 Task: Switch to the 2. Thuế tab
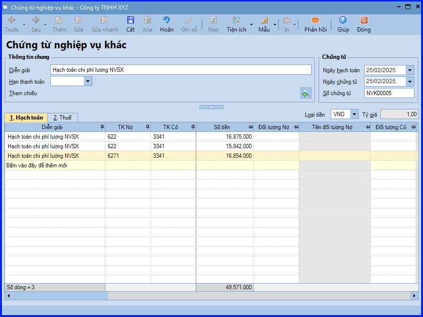coord(63,118)
